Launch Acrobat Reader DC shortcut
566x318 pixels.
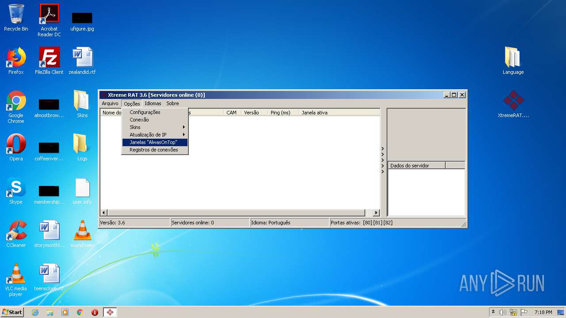click(49, 20)
